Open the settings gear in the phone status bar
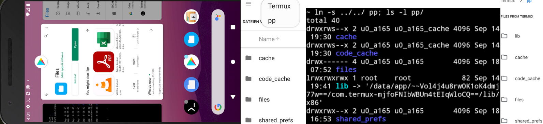This screenshot has width=543, height=124. [28, 107]
